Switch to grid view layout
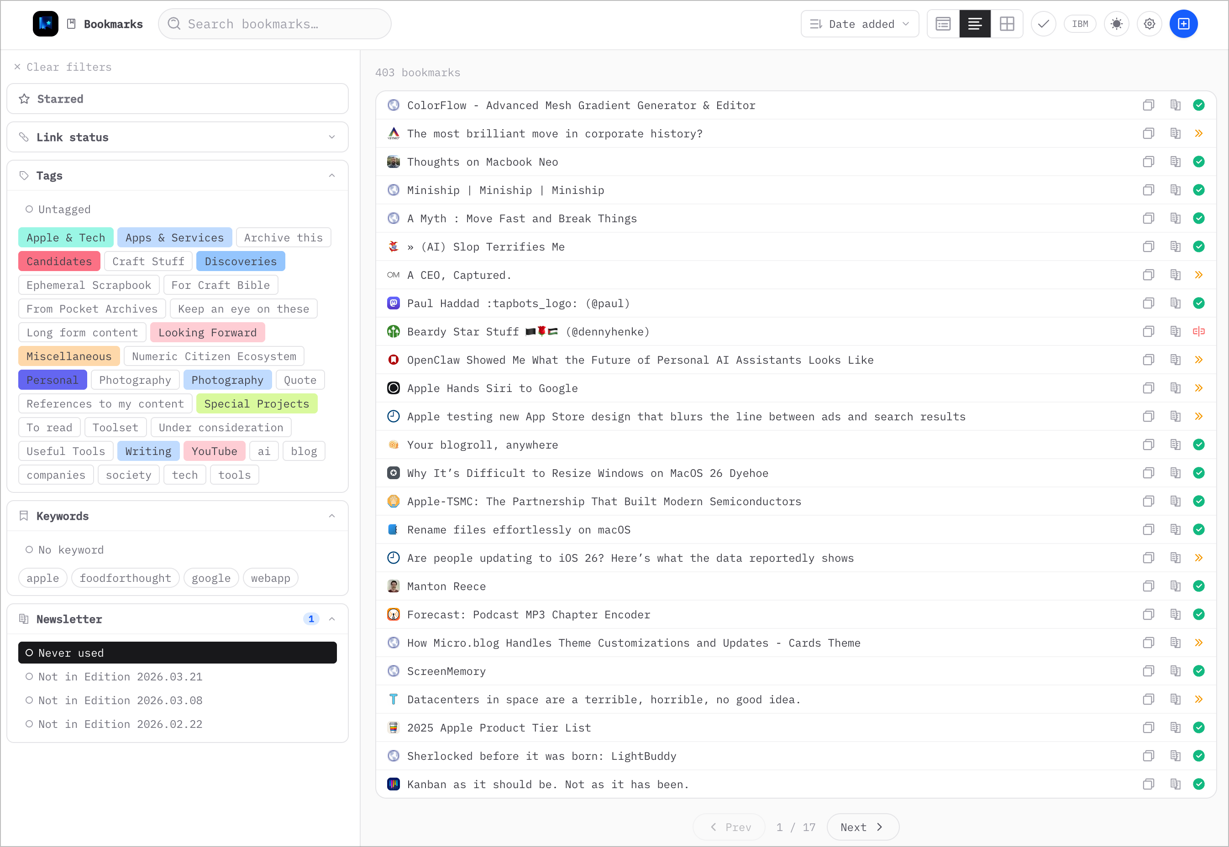This screenshot has width=1229, height=847. pyautogui.click(x=1007, y=24)
